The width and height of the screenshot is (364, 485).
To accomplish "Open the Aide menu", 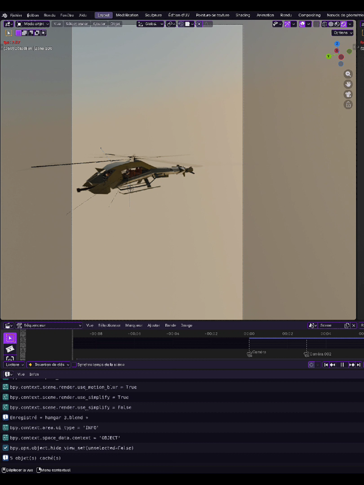I will click(83, 15).
